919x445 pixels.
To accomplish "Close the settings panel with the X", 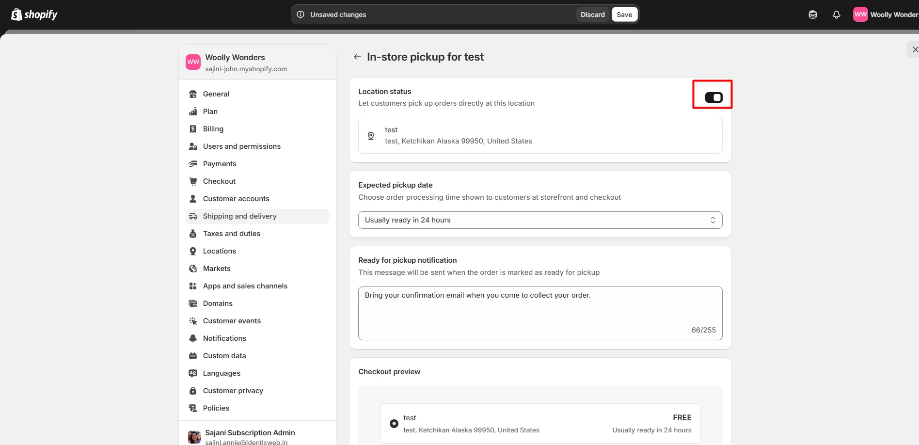I will 914,49.
